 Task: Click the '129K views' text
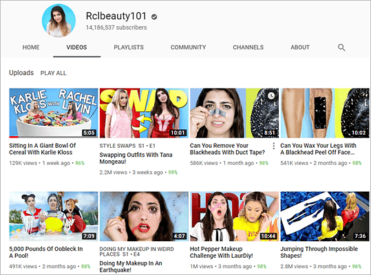pos(23,163)
